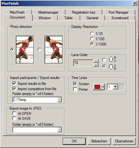Screen dimensions: 139x148
Task: Switch to the Meetmanager tab
Action: pyautogui.click(x=48, y=12)
